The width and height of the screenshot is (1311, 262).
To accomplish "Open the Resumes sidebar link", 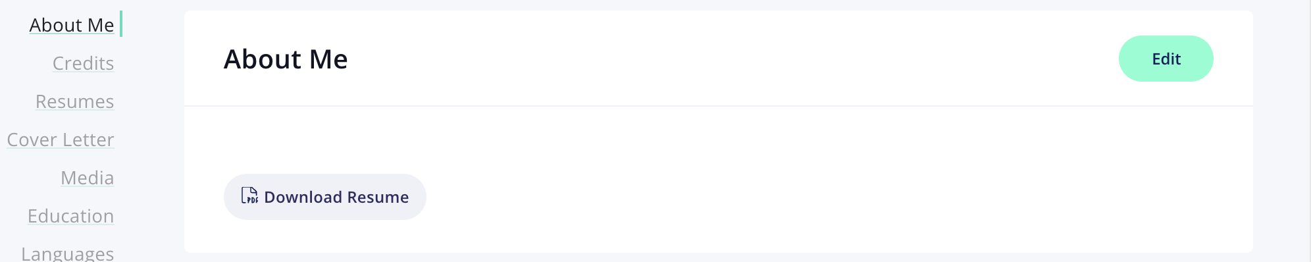I will tap(74, 101).
